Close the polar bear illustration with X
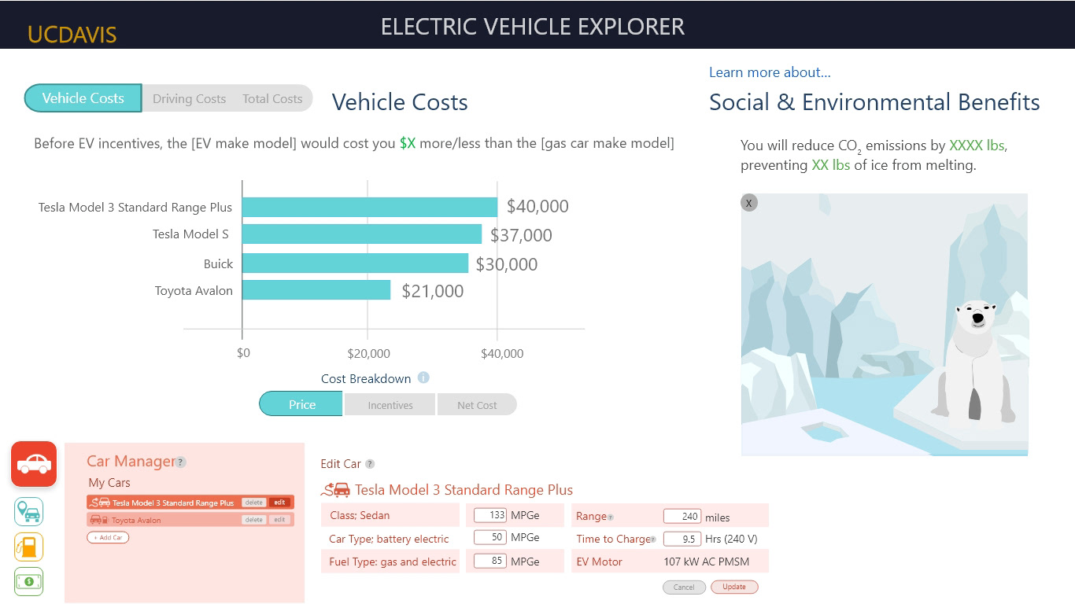 749,203
